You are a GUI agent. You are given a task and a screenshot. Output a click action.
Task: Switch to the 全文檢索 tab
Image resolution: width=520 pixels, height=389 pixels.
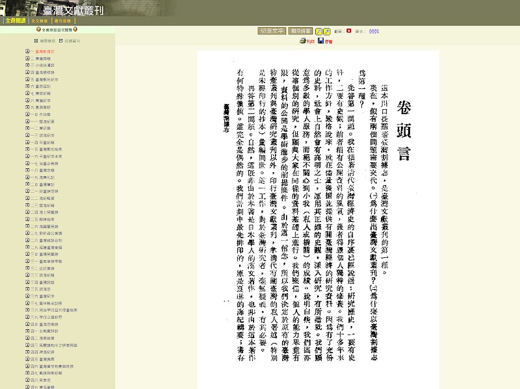click(41, 20)
